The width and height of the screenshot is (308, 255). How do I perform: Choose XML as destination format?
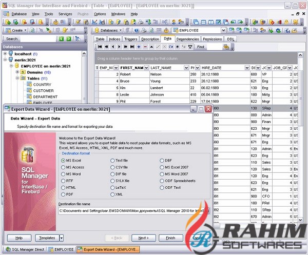tap(117, 194)
